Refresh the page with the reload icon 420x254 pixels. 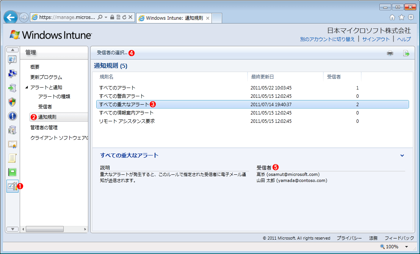124,17
